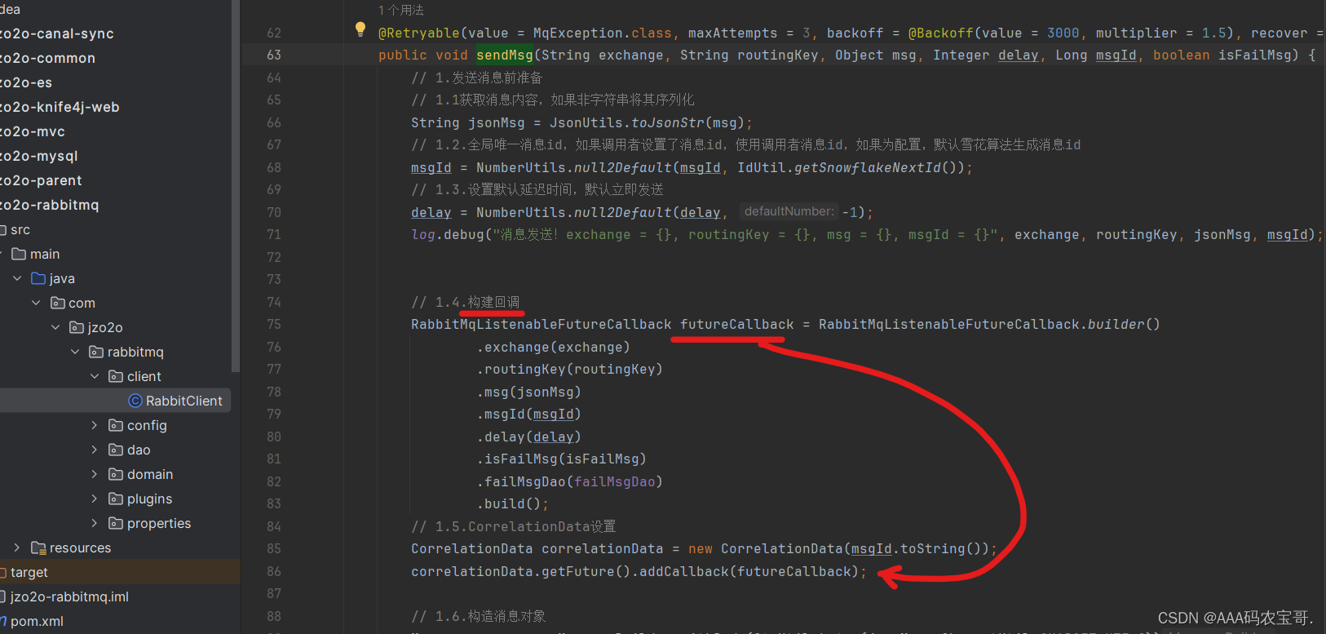Open the jzo2o-rabbitmq.iml file

click(x=69, y=596)
